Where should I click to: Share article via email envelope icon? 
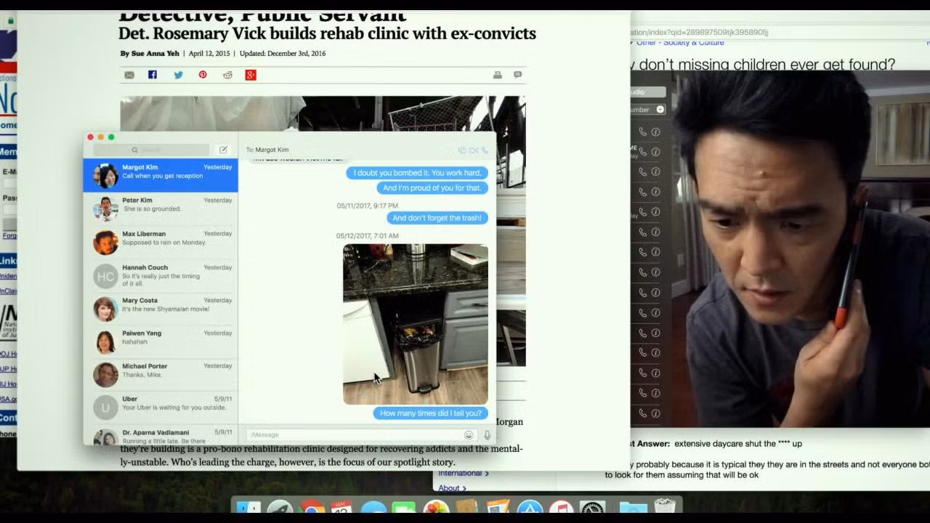click(x=129, y=75)
